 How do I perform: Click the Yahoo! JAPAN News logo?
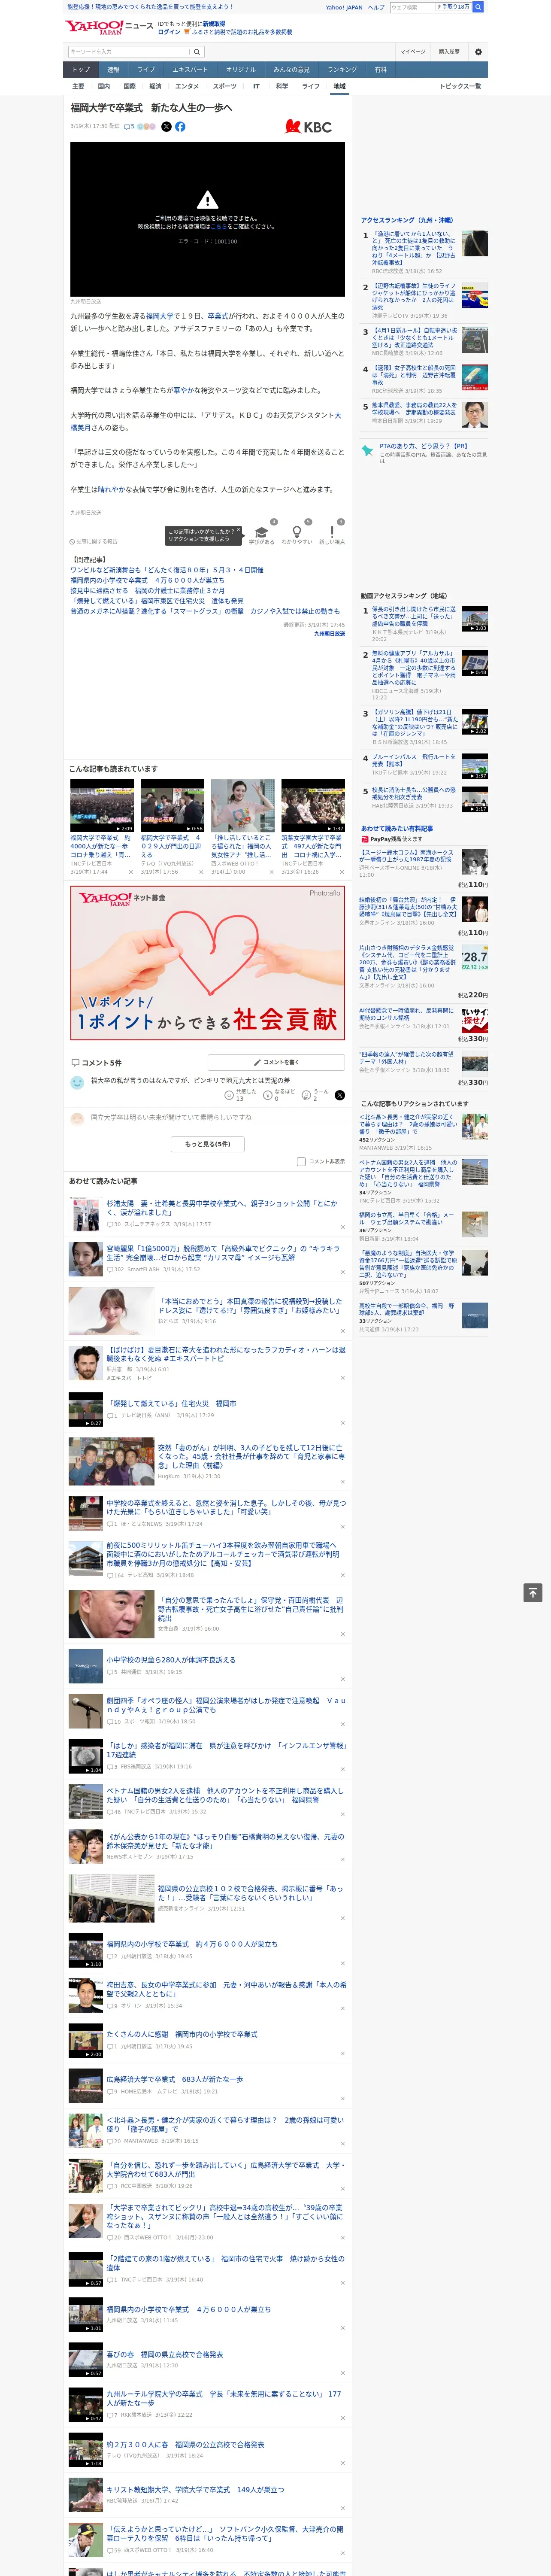point(109,27)
